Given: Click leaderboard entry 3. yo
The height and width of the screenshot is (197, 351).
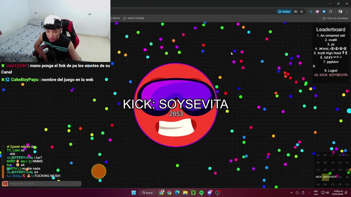Looking at the screenshot, I should [x=331, y=44].
